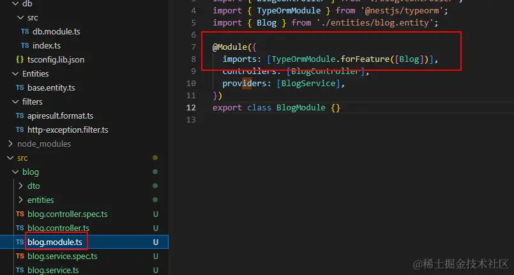Screen dimensions: 514x275
Task: Open blog.service.ts file
Action: coord(53,271)
